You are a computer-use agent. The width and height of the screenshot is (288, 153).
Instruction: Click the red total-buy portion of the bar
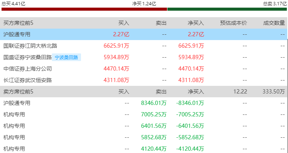point(84,9)
